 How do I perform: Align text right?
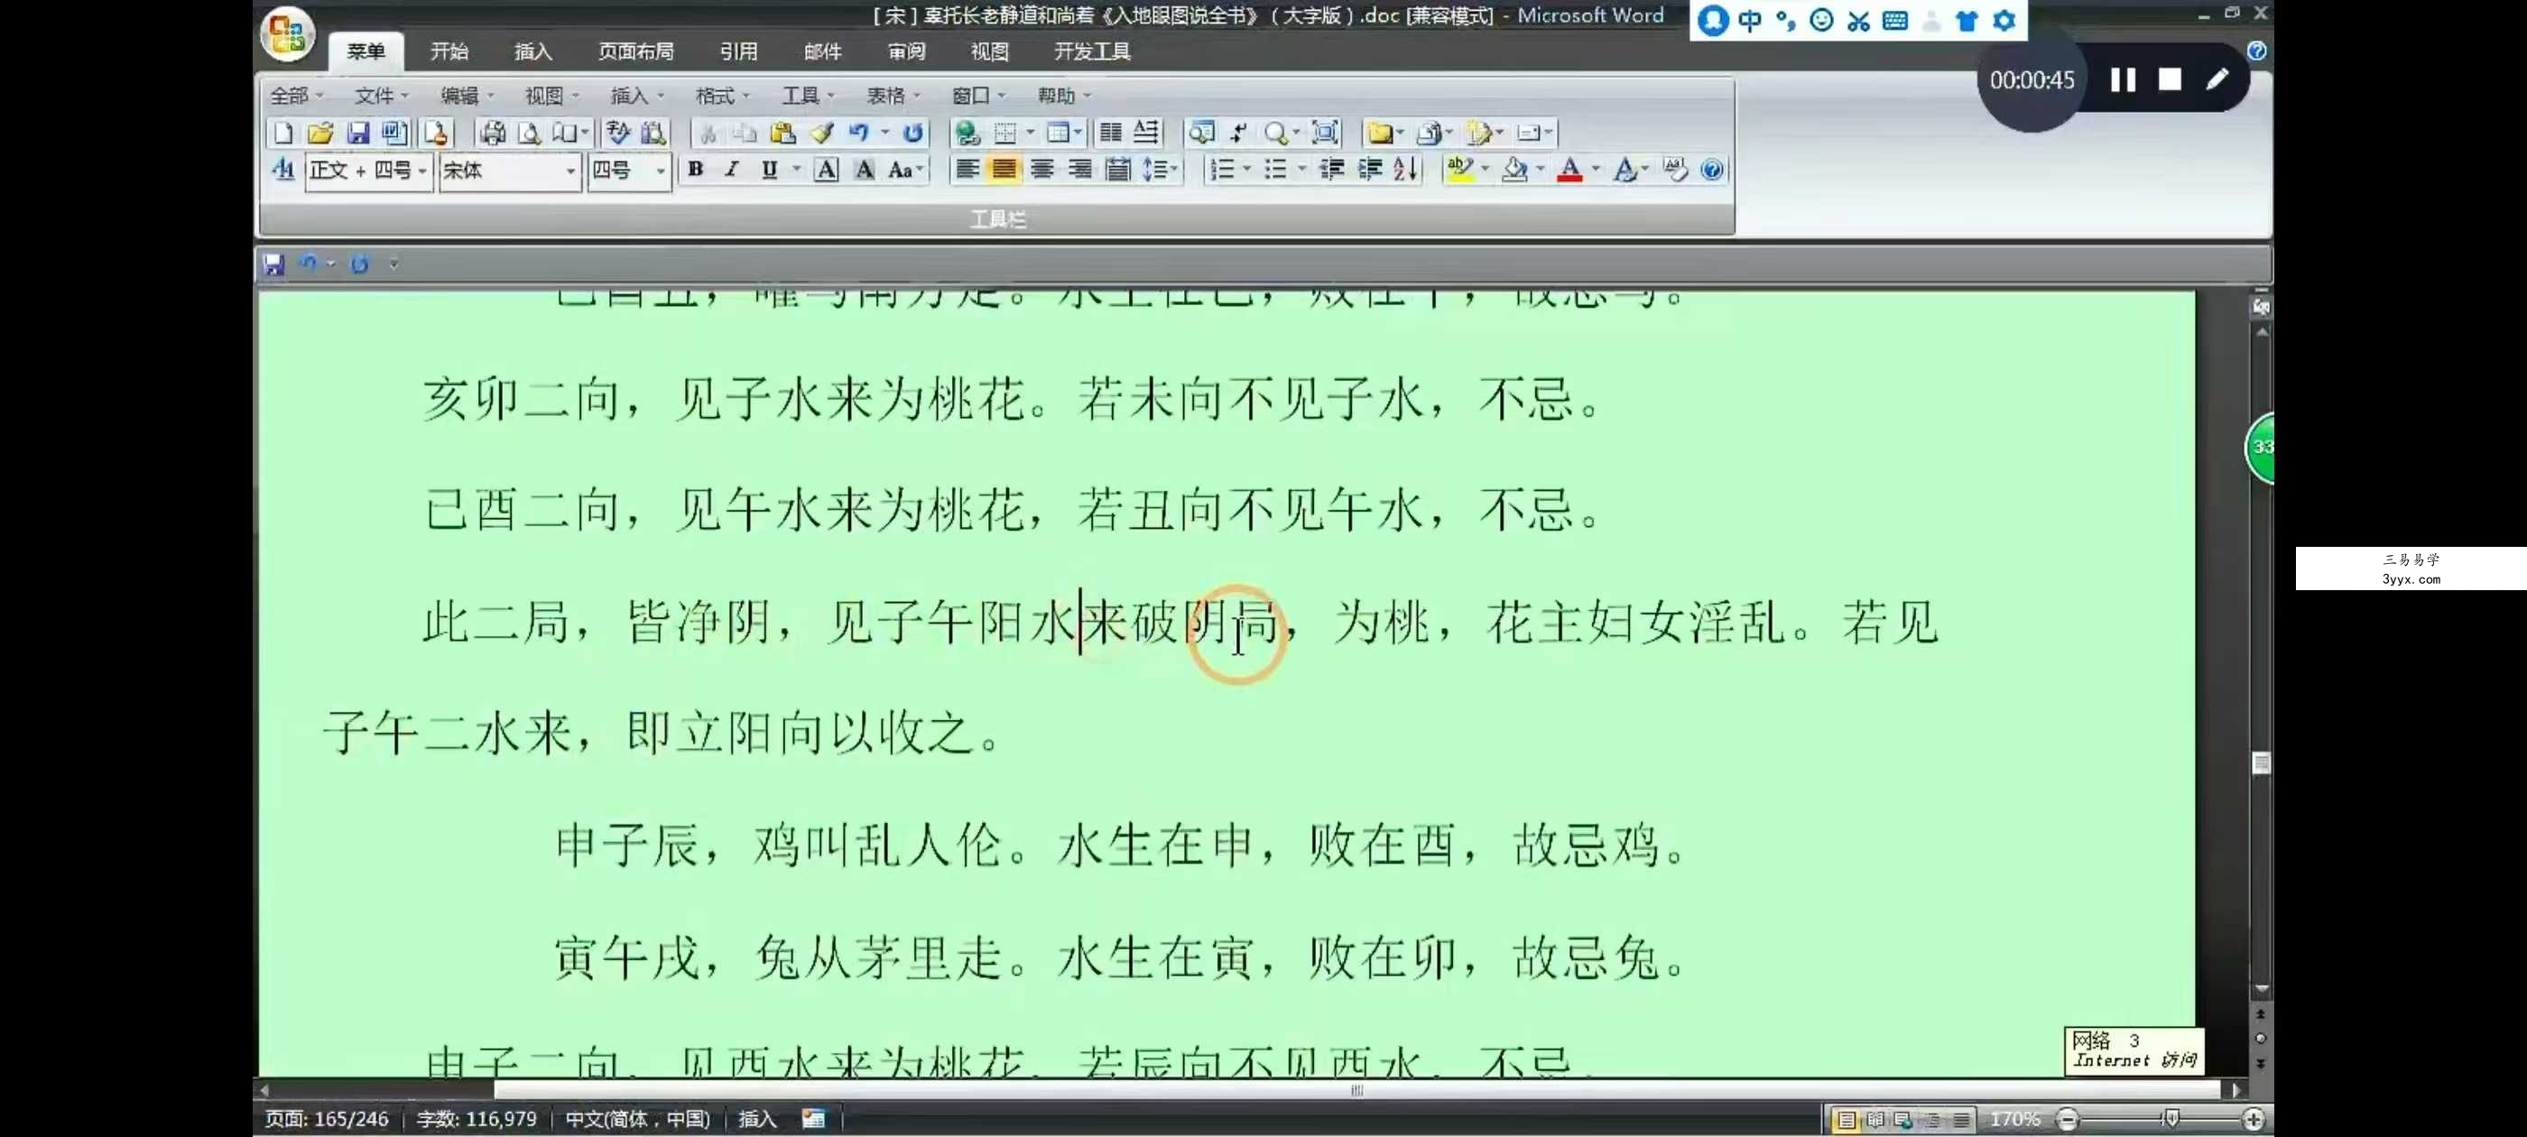[1080, 170]
